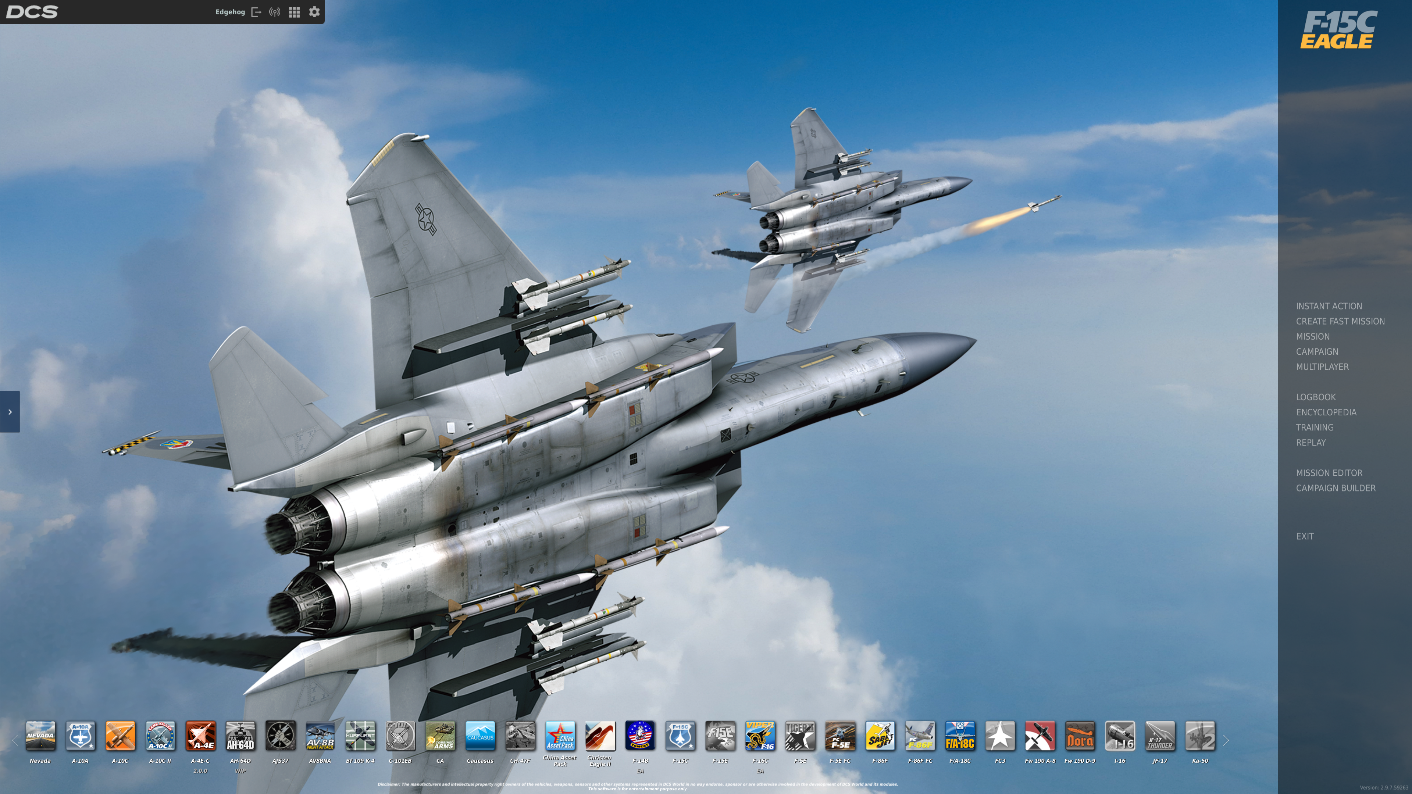
Task: Choose the F-5E Tiger icon
Action: (800, 735)
